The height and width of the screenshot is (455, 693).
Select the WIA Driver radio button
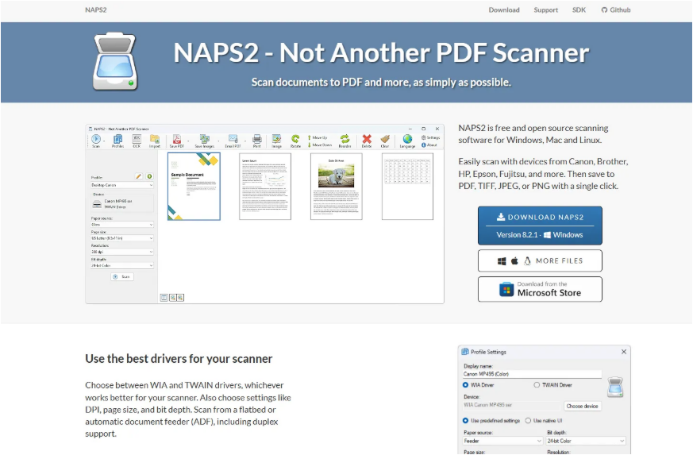pos(466,385)
